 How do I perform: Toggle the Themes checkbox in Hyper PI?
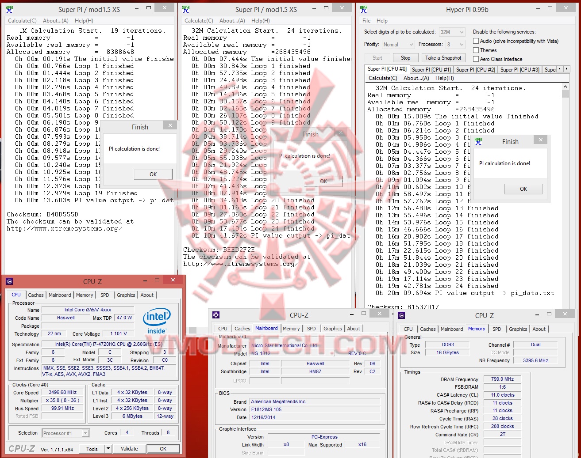click(476, 50)
